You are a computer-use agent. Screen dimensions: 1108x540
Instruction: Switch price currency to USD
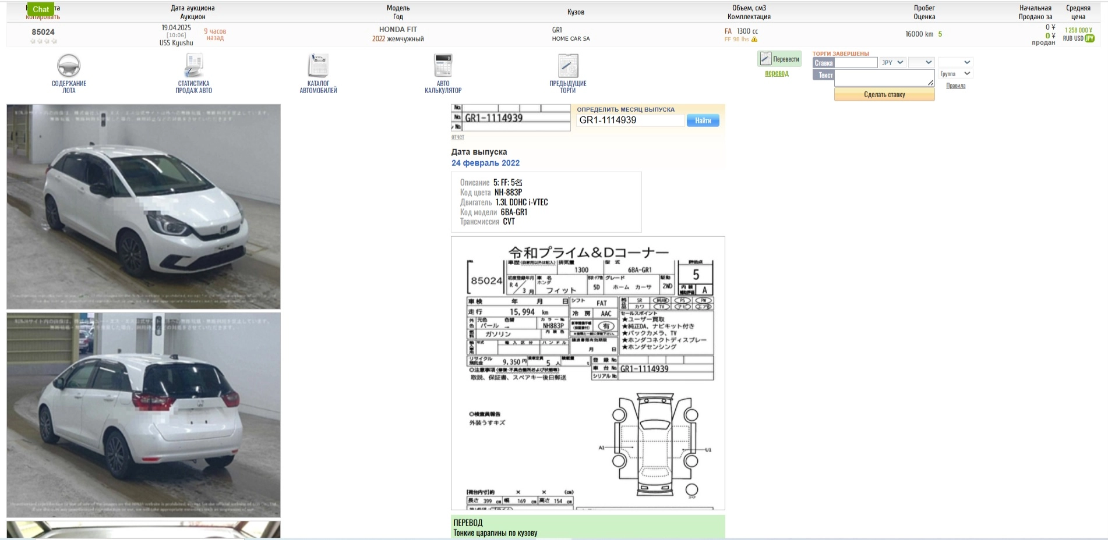(x=1079, y=38)
